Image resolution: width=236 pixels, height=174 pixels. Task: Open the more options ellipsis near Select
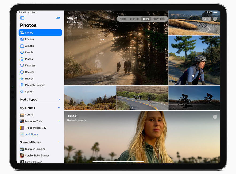tap(215, 19)
